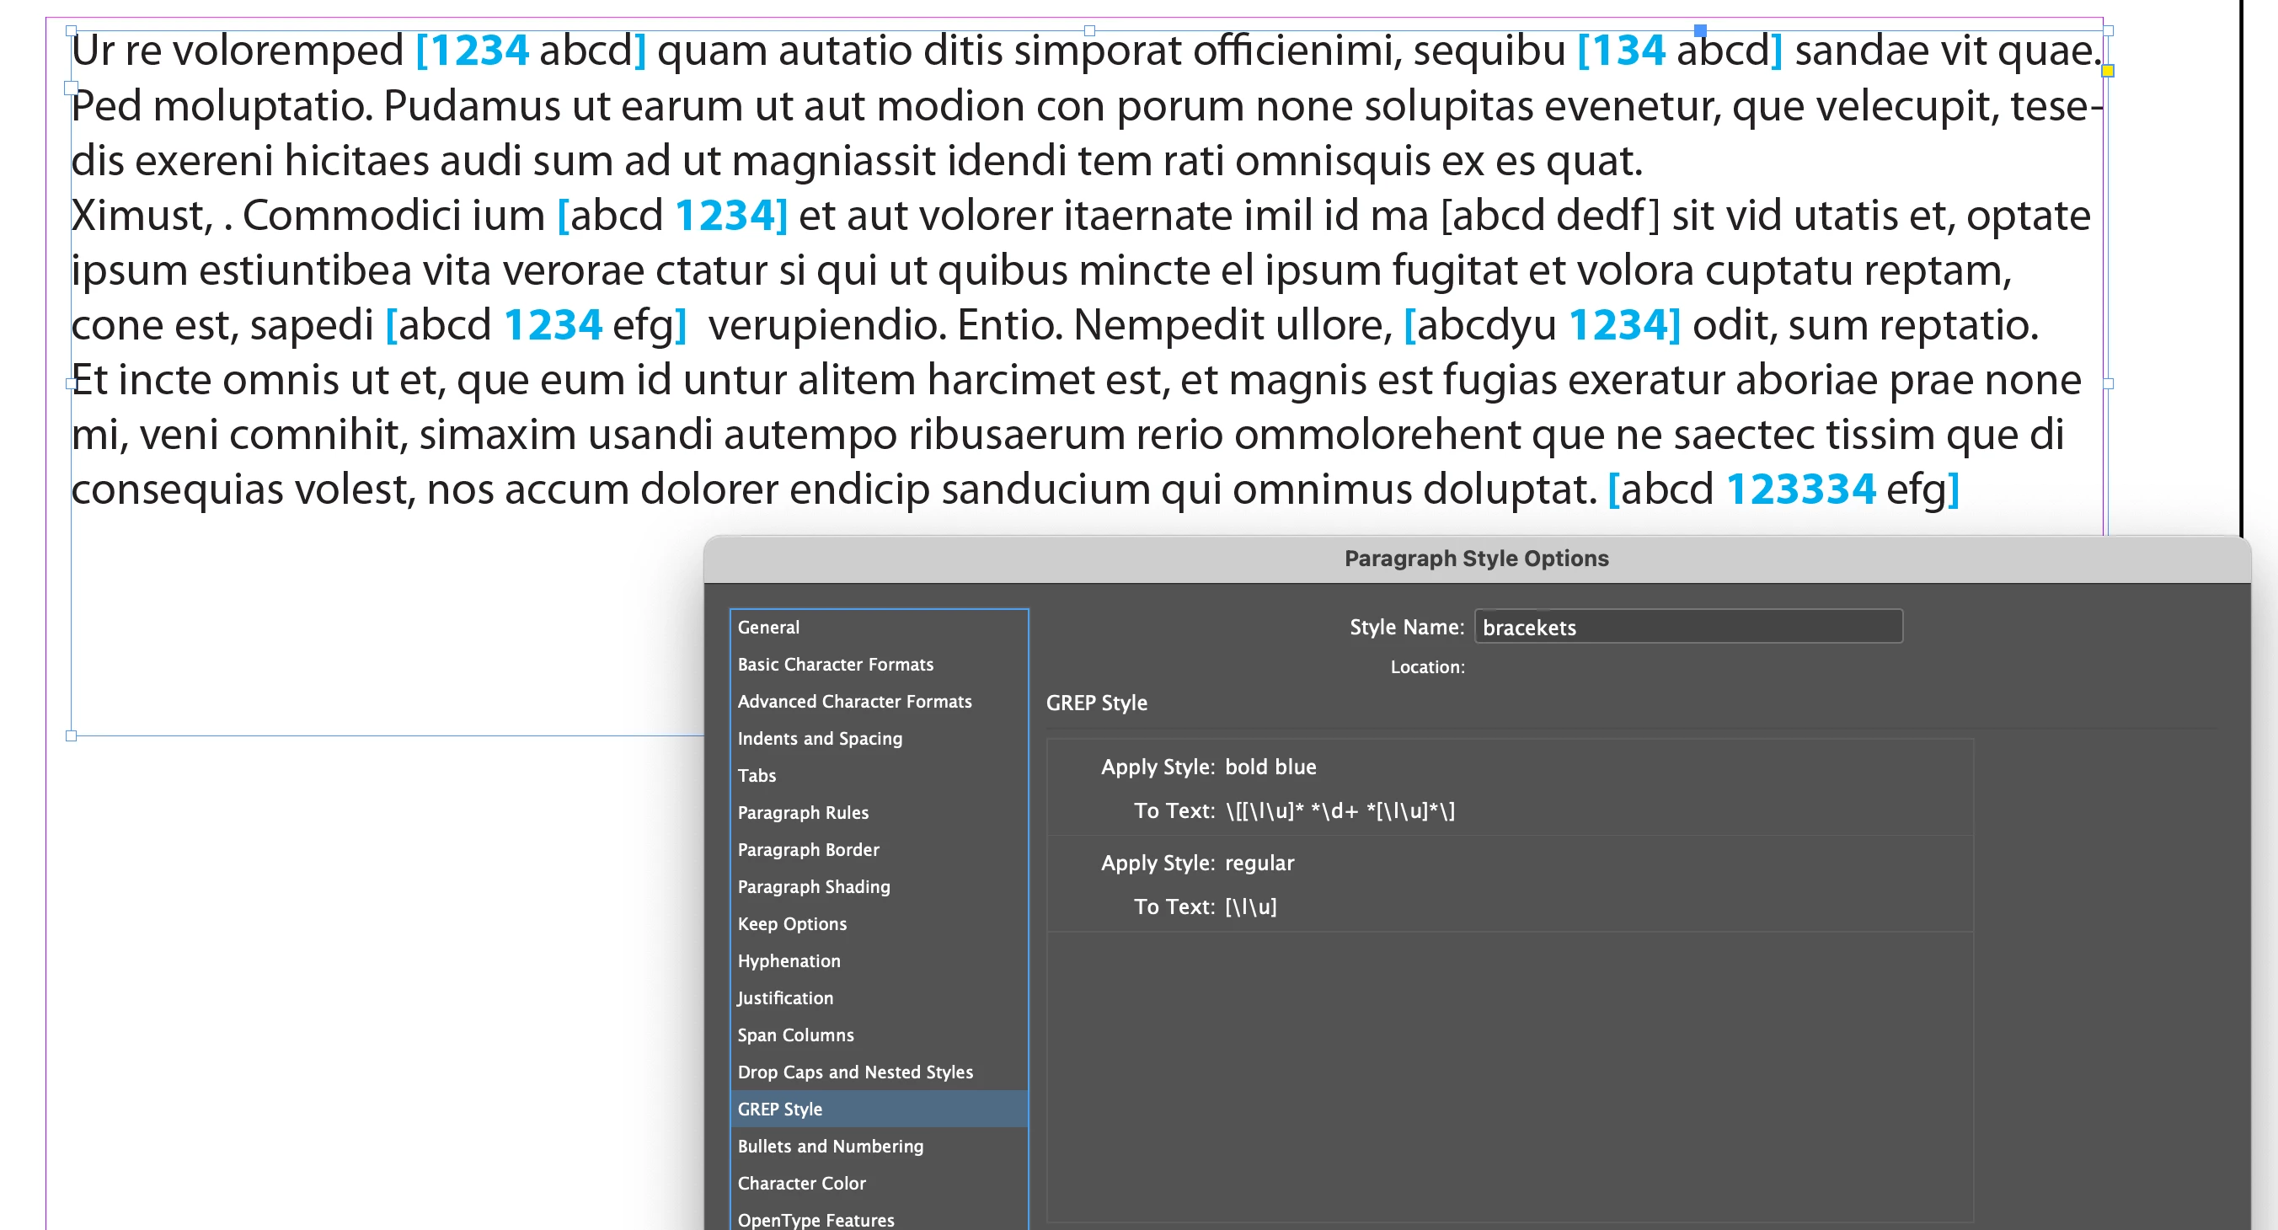Edit the first GREP To Text expression
This screenshot has height=1230, width=2278.
[1339, 810]
